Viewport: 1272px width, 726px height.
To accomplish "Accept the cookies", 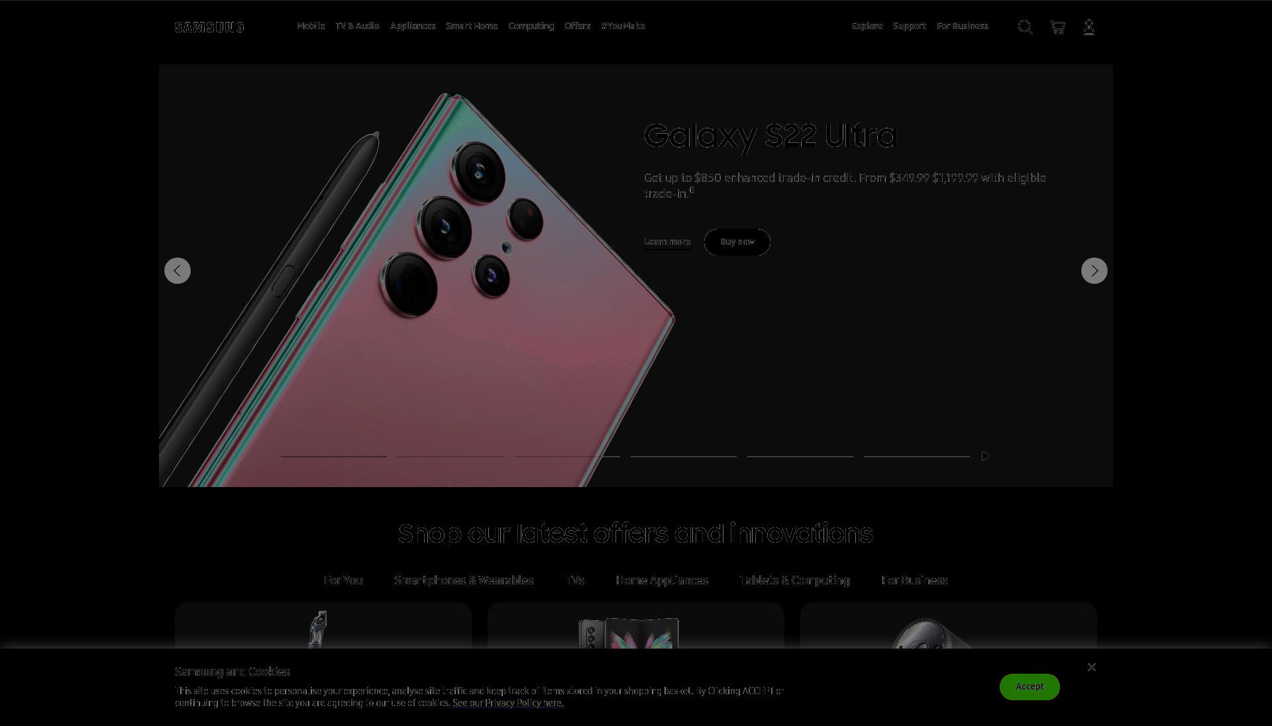I will [x=1030, y=687].
